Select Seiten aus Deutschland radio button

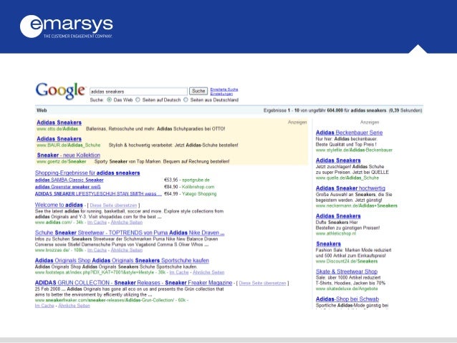[x=186, y=100]
